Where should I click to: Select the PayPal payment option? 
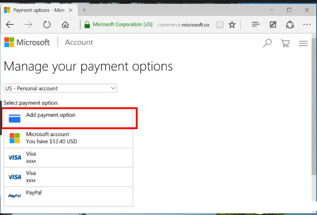click(x=68, y=196)
